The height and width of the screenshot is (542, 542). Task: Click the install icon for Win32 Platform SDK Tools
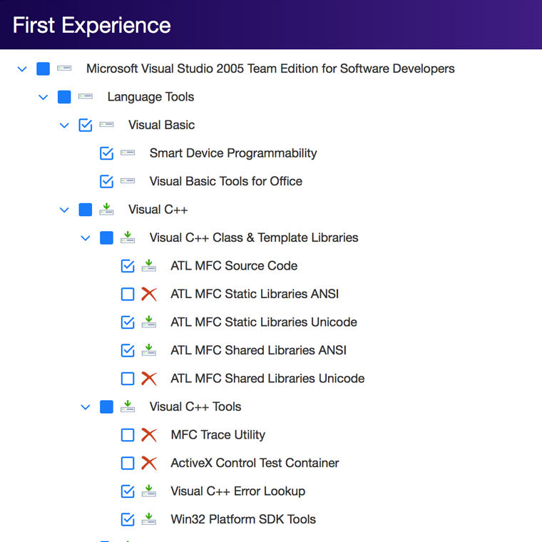click(148, 519)
